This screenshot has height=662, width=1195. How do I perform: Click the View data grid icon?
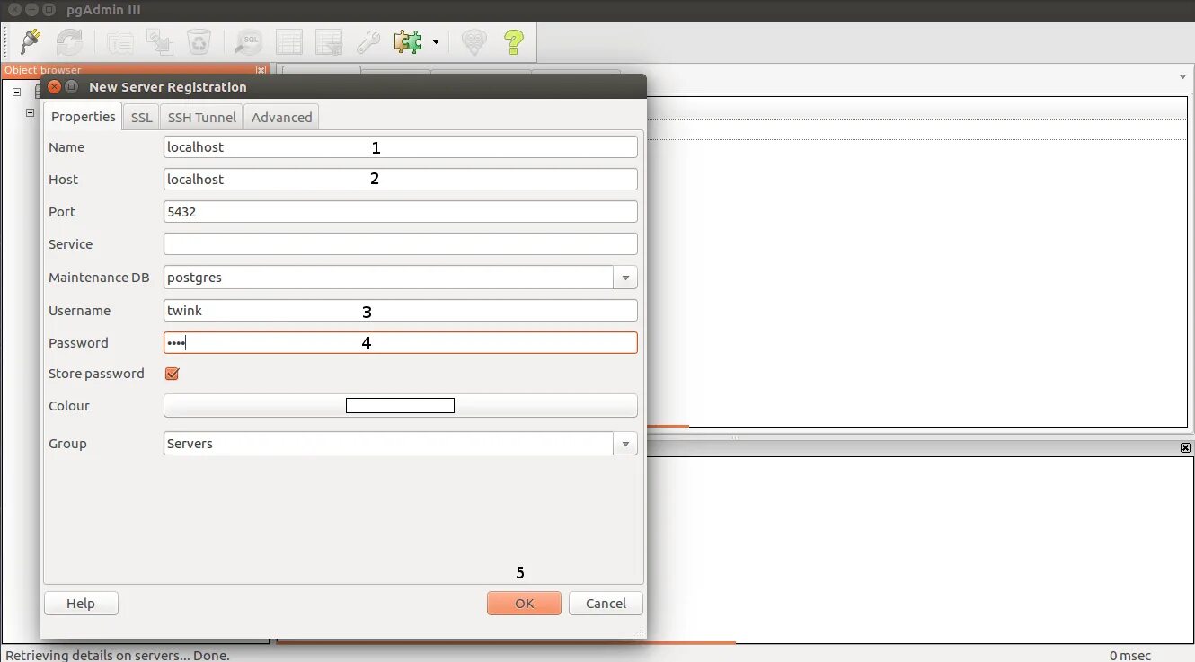(x=288, y=42)
